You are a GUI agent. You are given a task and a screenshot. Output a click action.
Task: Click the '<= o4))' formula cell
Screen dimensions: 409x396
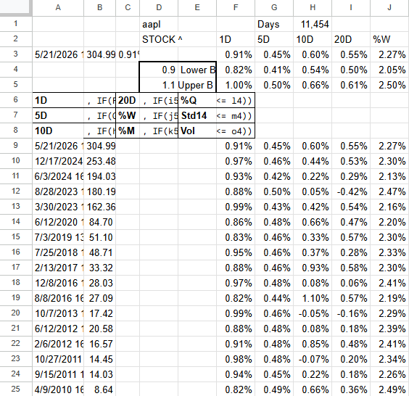point(236,131)
